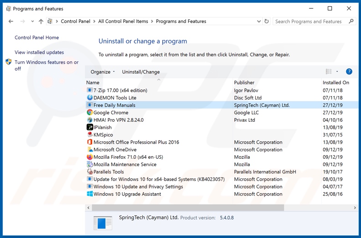Open the help question mark icon
The height and width of the screenshot is (238, 361).
(349, 72)
